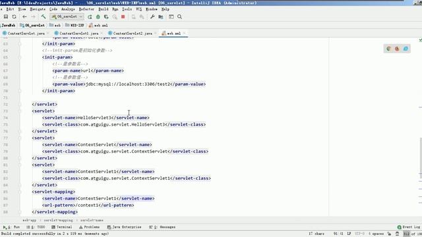The image size is (422, 237).
Task: Click the WEB-INF breadcrumb folder
Action: [x=75, y=25]
